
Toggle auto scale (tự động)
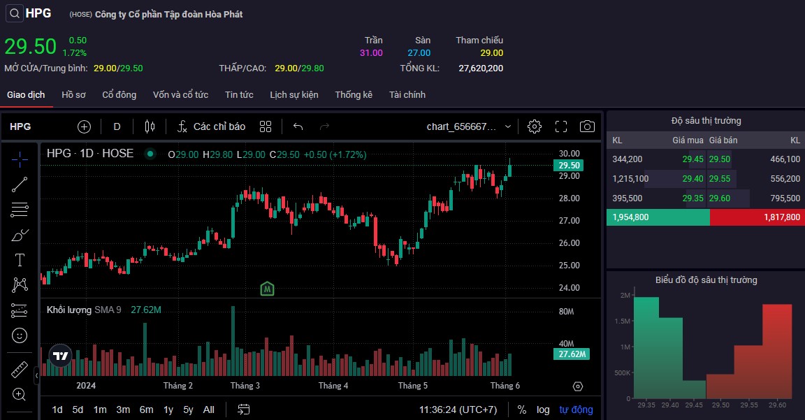click(x=576, y=410)
